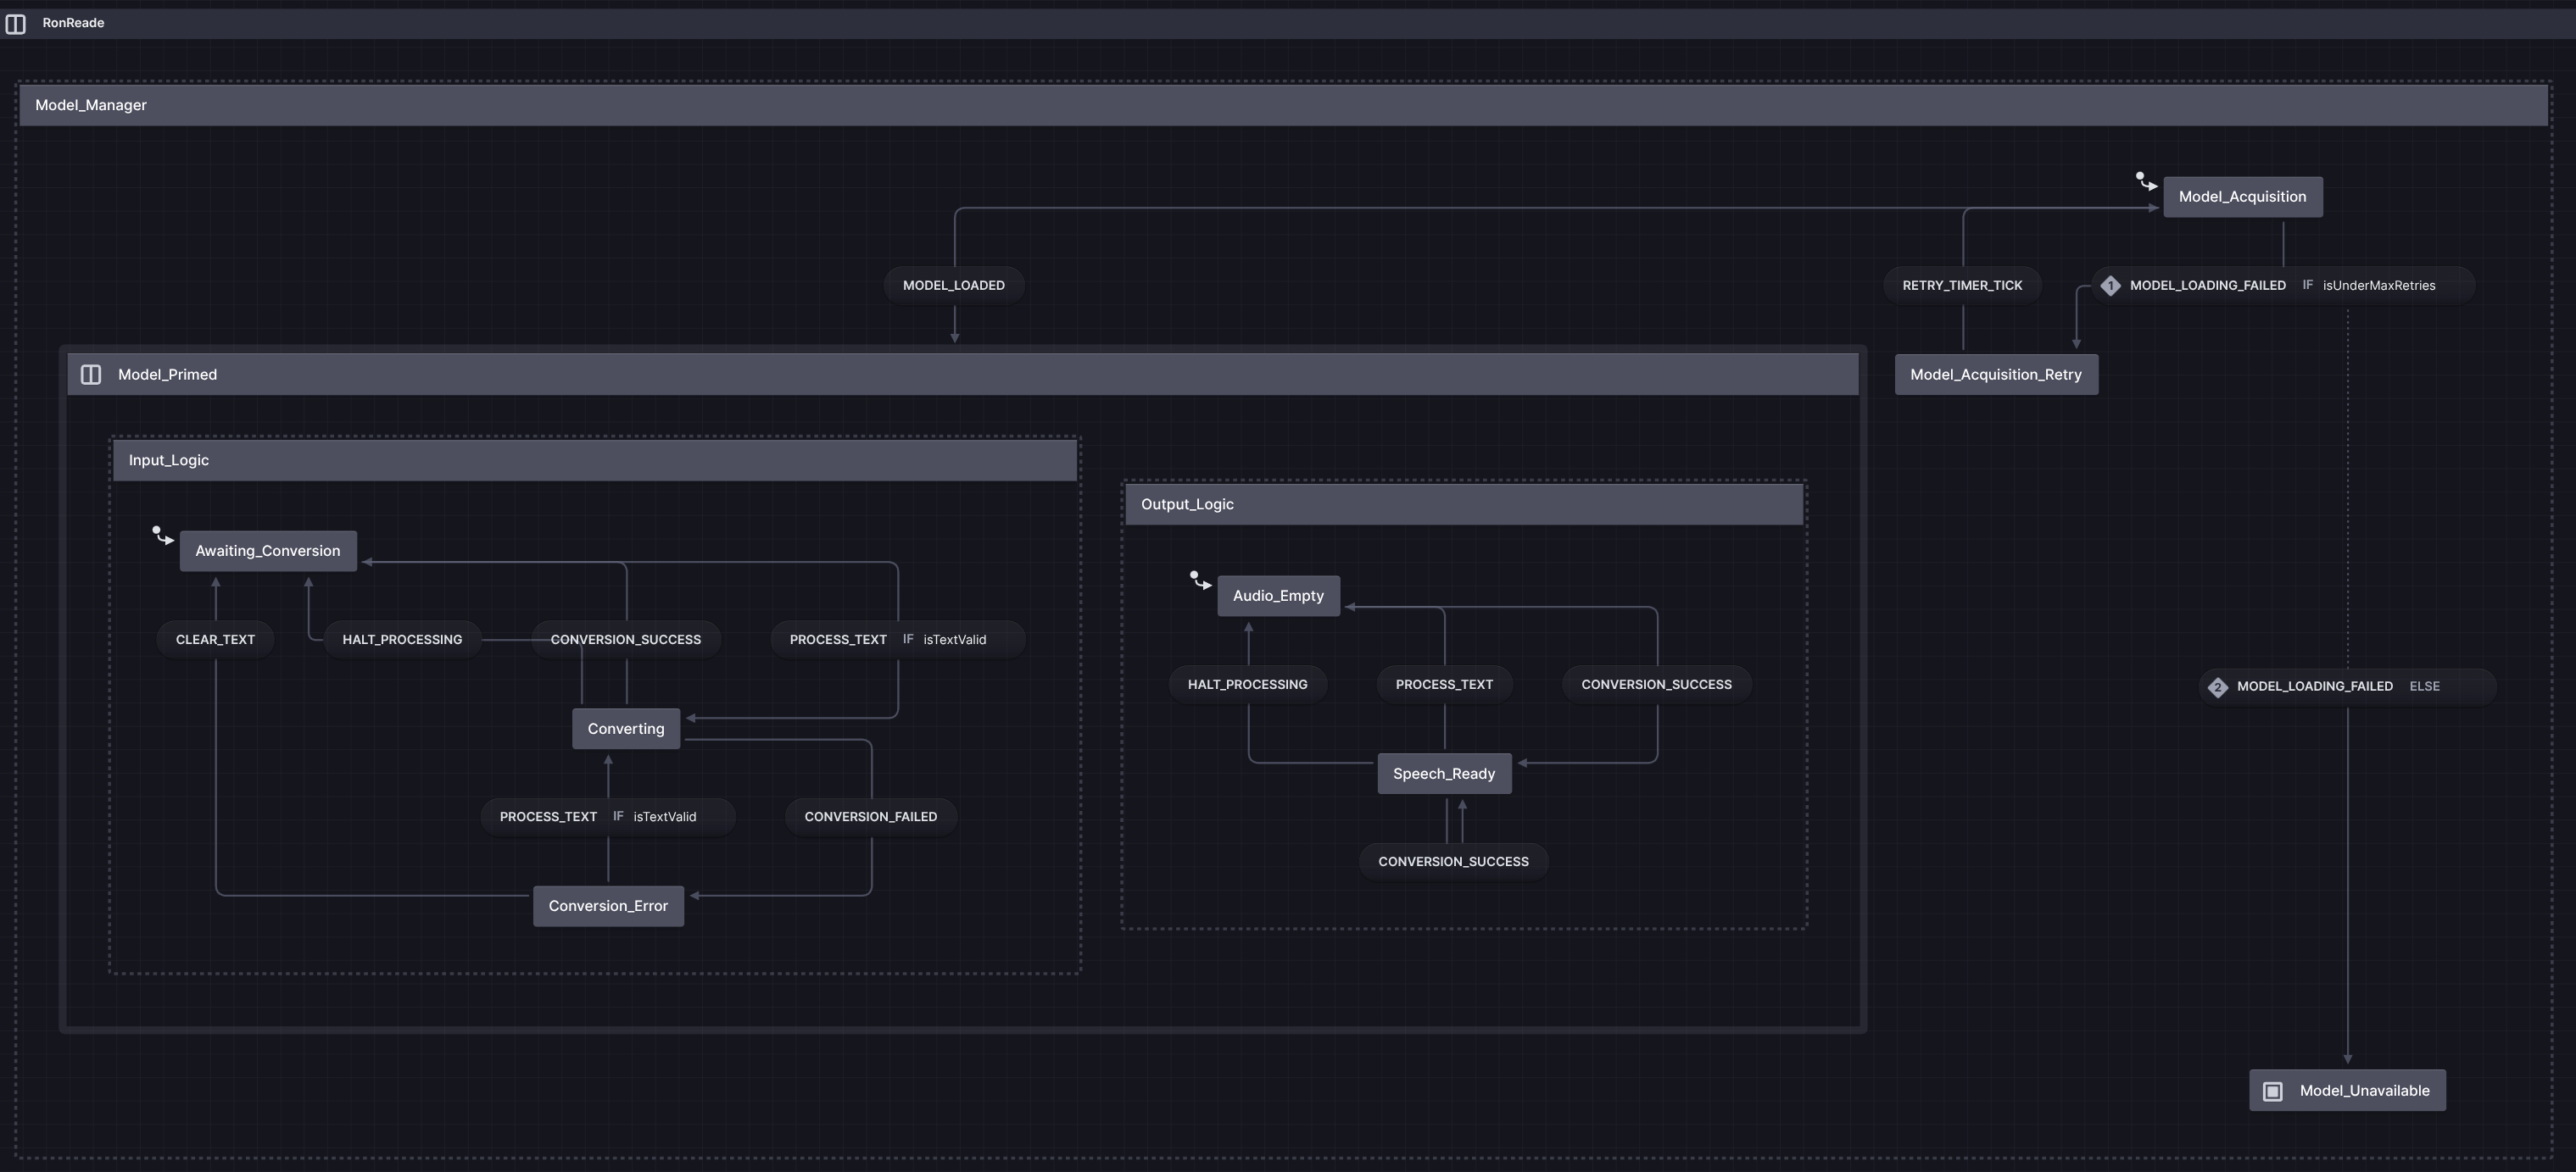
Task: Select the Model_Acquisition_Retry state
Action: (x=1995, y=374)
